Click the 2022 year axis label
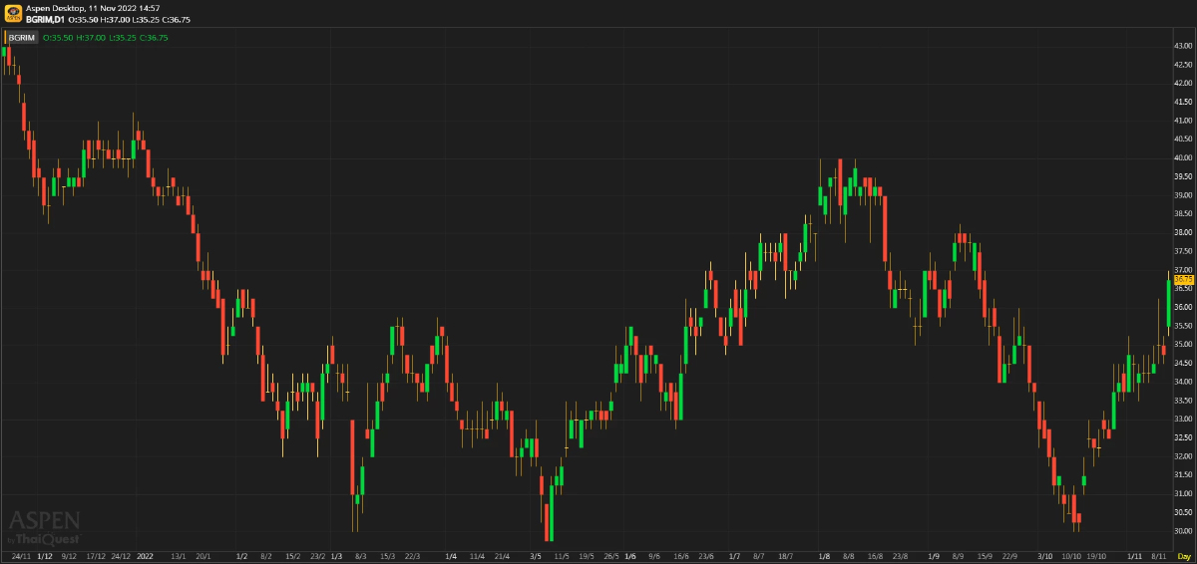The image size is (1197, 564). pyautogui.click(x=145, y=555)
